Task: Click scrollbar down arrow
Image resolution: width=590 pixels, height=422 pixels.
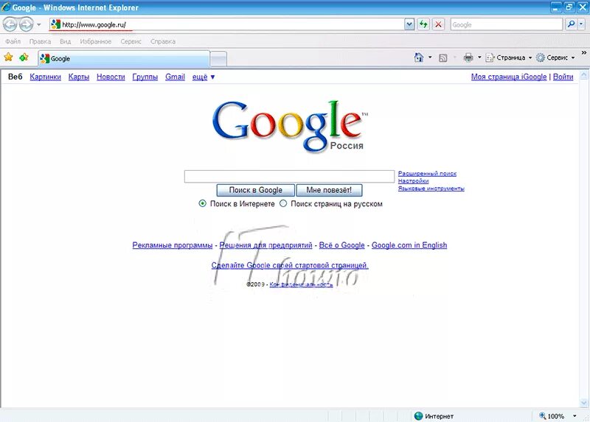Action: (583, 402)
